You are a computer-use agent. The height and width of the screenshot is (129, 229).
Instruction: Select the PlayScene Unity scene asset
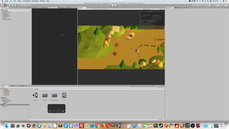coord(35,95)
